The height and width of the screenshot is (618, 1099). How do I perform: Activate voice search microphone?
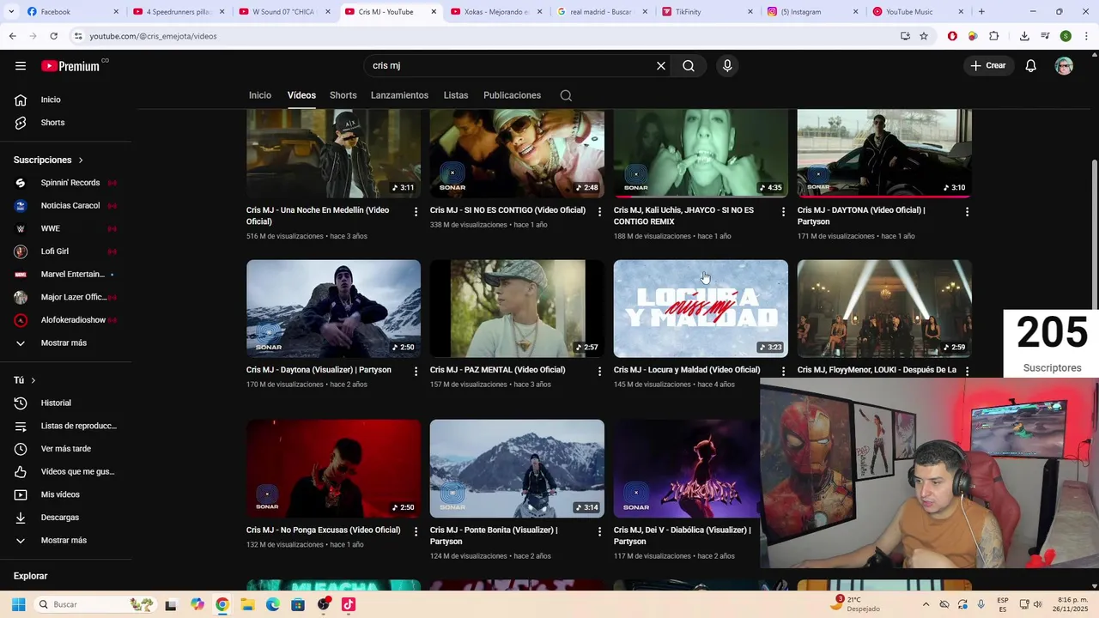coord(727,66)
